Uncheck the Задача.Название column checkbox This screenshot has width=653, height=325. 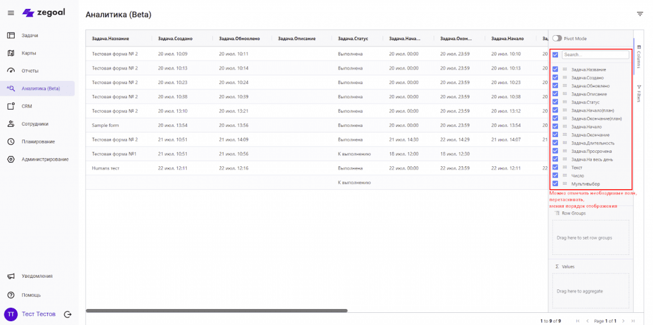pyautogui.click(x=555, y=69)
